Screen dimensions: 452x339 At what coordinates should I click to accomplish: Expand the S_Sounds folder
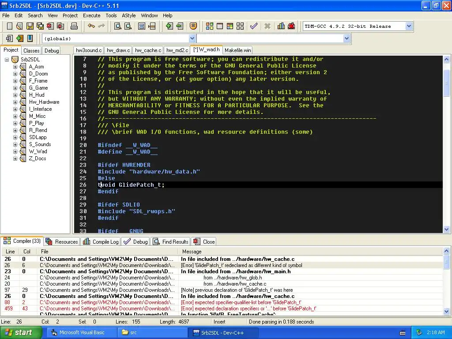tap(15, 144)
